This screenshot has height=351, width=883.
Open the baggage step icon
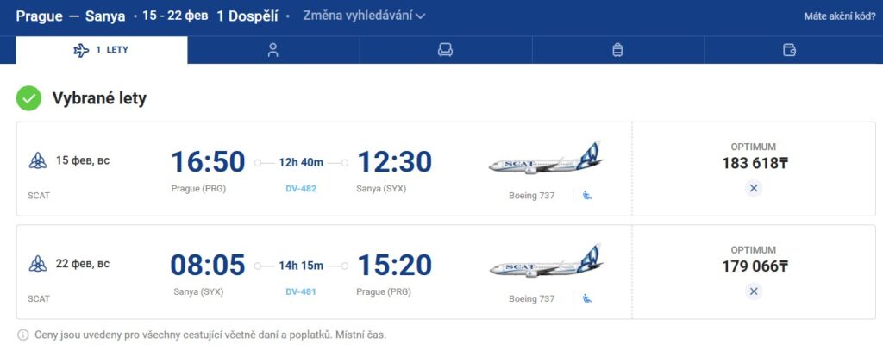pyautogui.click(x=617, y=50)
